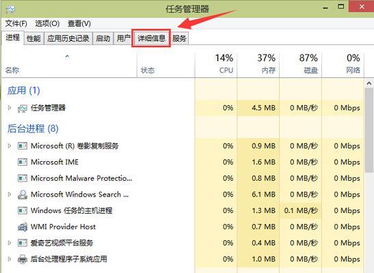Image resolution: width=374 pixels, height=273 pixels.
Task: Select the Microsoft Windows Search icon
Action: tap(23, 195)
